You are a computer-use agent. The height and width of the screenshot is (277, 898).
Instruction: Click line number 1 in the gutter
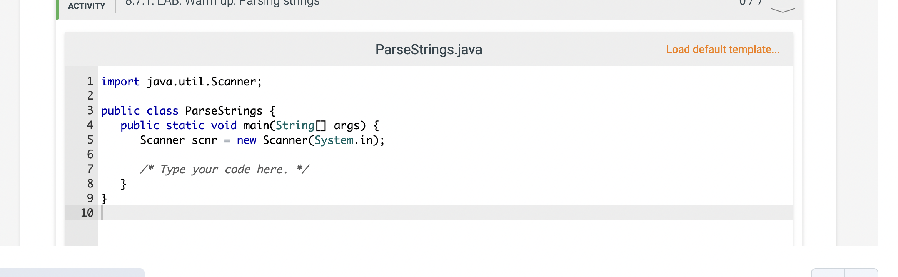point(90,82)
